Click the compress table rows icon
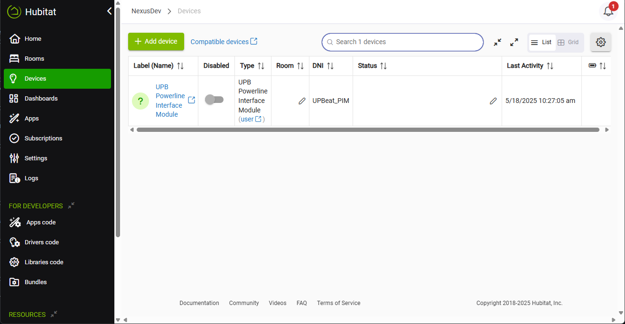Screen dimensions: 625x324 [497, 42]
